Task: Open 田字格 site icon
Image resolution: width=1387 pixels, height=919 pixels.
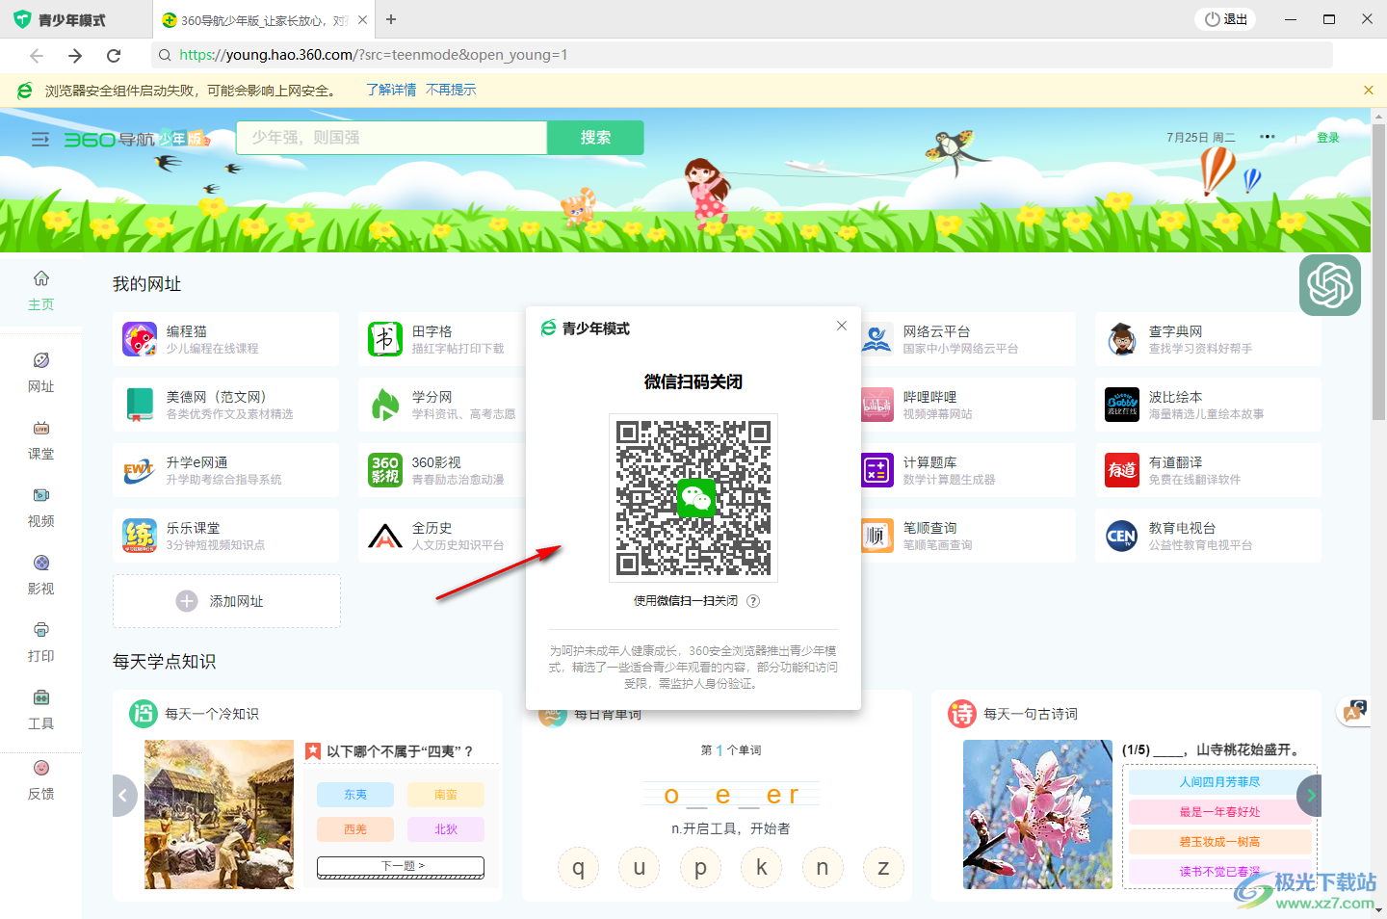Action: pos(385,339)
